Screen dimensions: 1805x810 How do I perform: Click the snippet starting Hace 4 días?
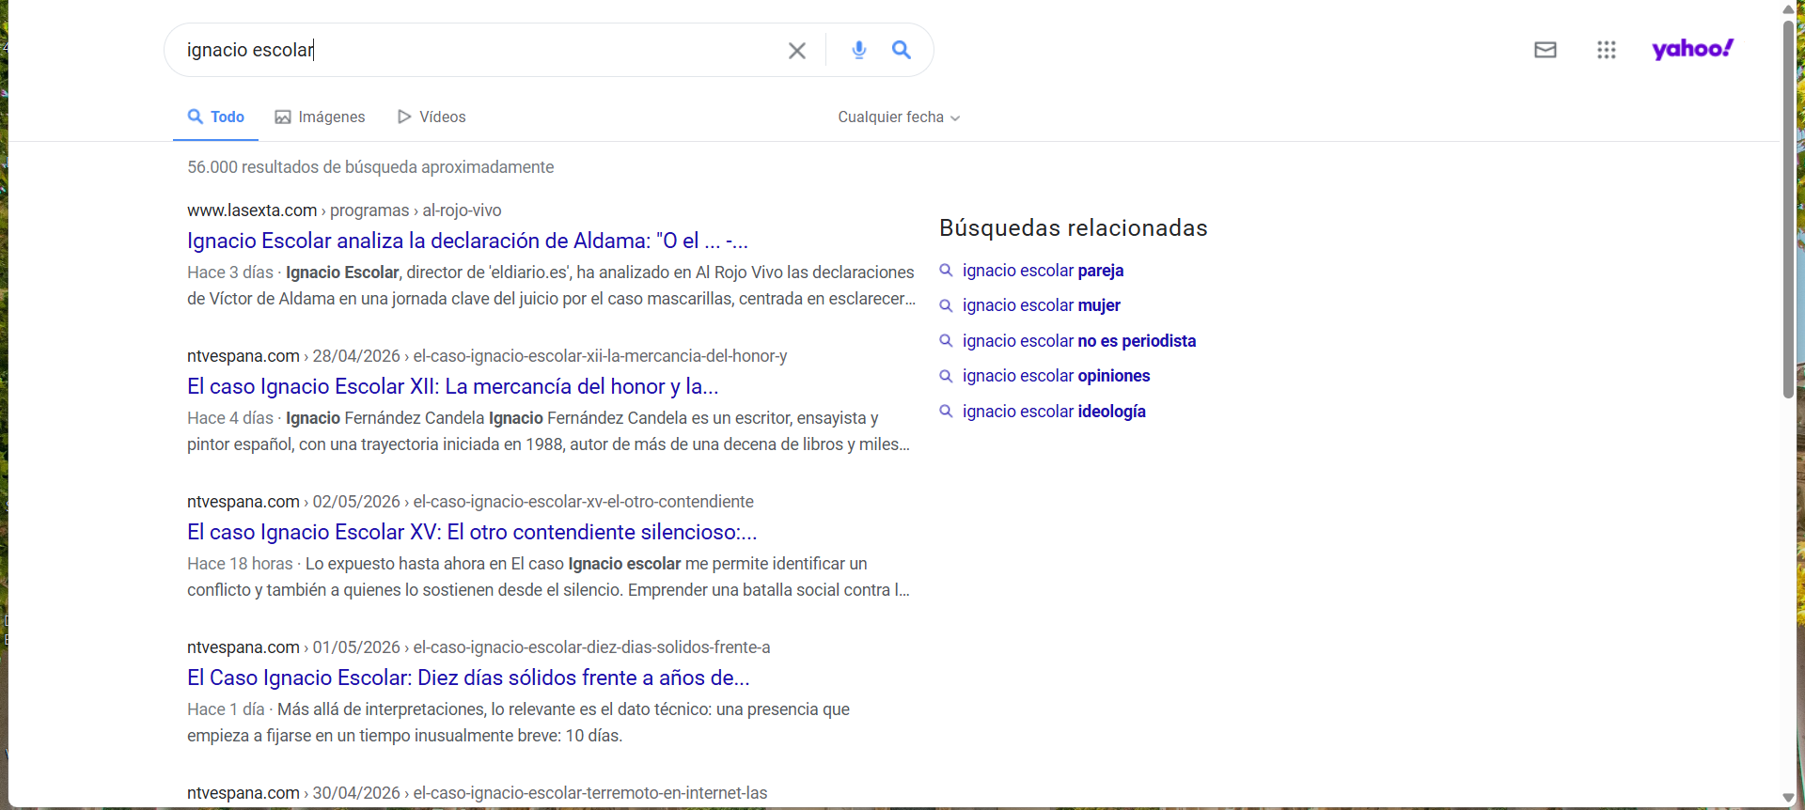click(548, 431)
